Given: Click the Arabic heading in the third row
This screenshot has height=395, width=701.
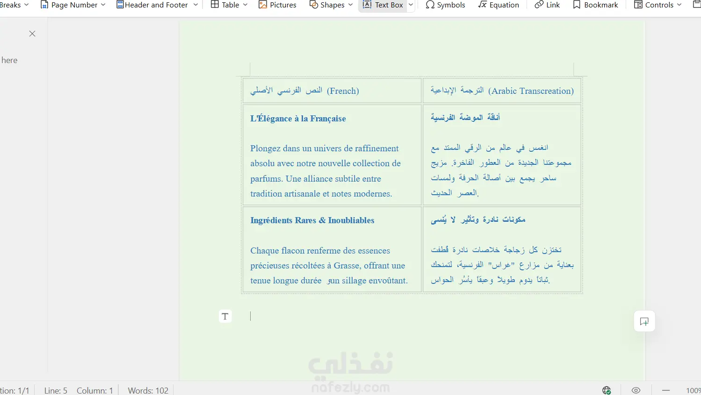Looking at the screenshot, I should tap(478, 219).
